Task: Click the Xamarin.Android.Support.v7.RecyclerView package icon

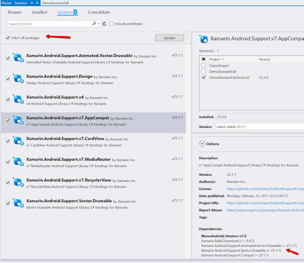Action: pyautogui.click(x=18, y=182)
